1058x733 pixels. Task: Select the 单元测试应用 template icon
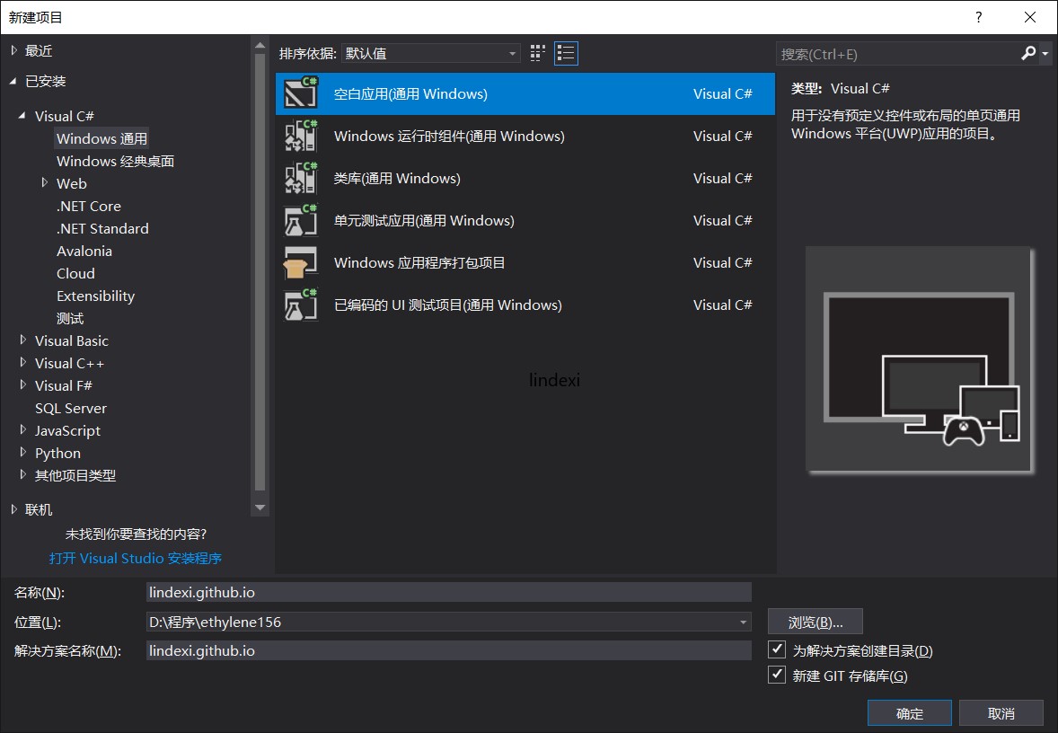[x=299, y=220]
